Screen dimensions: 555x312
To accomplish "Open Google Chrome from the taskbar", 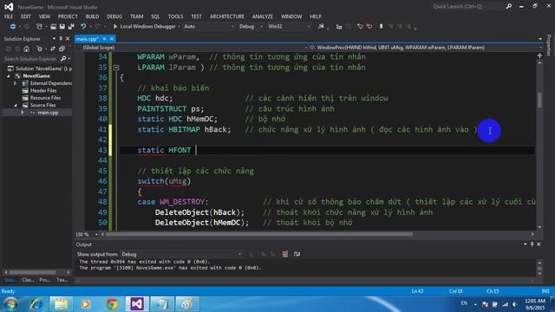I will point(112,304).
